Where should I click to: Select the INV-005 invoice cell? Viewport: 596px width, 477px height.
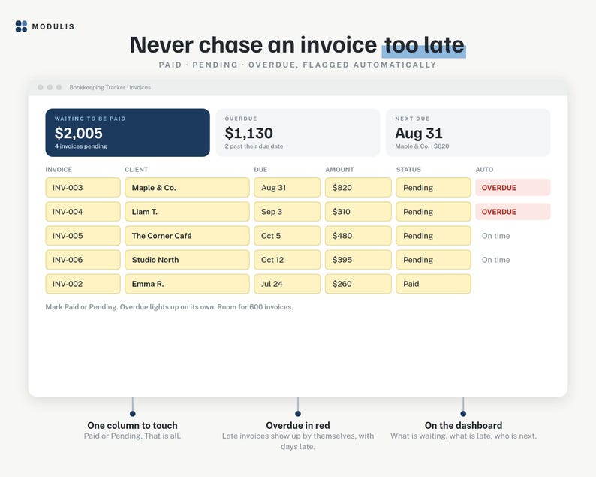point(83,236)
